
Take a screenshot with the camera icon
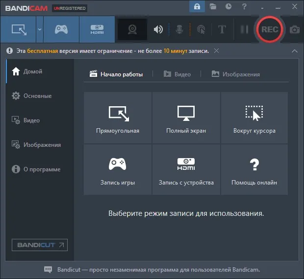[x=295, y=29]
